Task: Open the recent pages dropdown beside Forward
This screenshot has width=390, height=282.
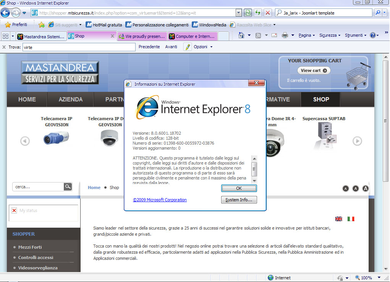Action: tap(24, 13)
